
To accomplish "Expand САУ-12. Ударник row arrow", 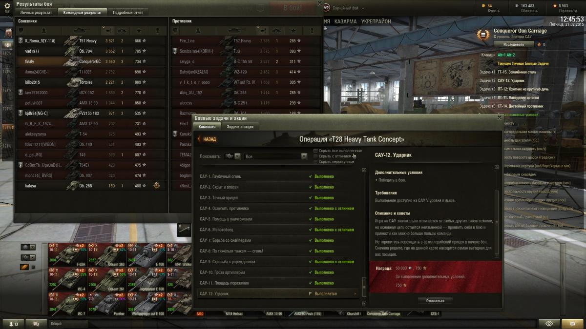I will coord(355,294).
